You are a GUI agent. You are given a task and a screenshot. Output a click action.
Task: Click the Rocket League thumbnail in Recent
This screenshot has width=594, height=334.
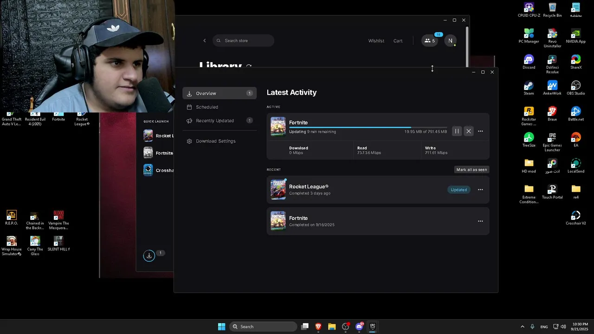[278, 189]
